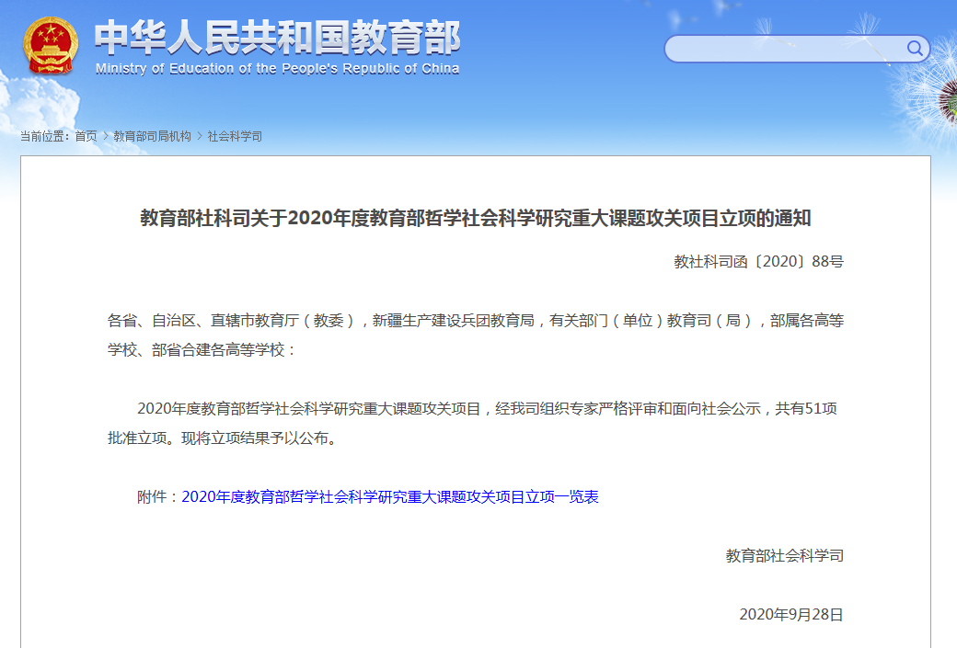Click the 附件 label
Screen dimensions: 957x648
coord(157,497)
